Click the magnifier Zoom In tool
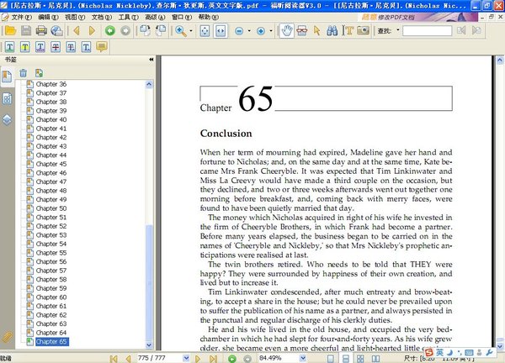Viewport: 505px width, 363px height. pos(180,31)
